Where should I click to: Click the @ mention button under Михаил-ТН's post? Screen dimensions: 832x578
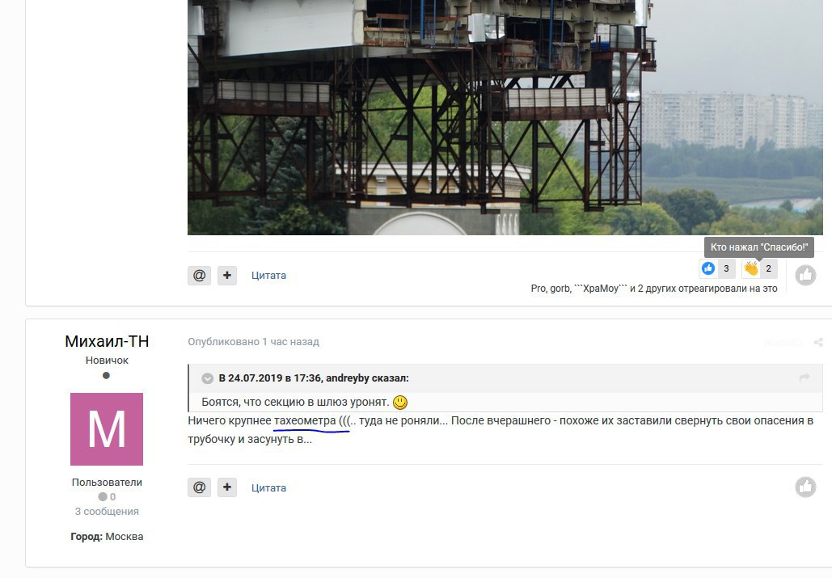click(x=199, y=487)
